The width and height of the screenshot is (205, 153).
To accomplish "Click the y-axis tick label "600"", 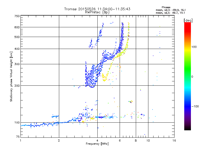I will pos(17,27).
